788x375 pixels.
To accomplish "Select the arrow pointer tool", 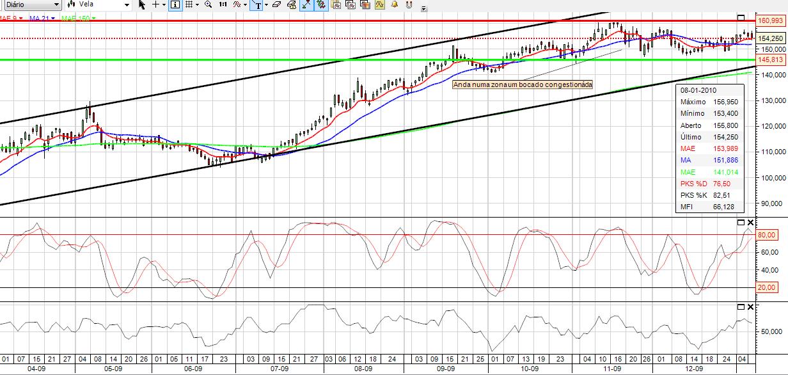I will (142, 4).
